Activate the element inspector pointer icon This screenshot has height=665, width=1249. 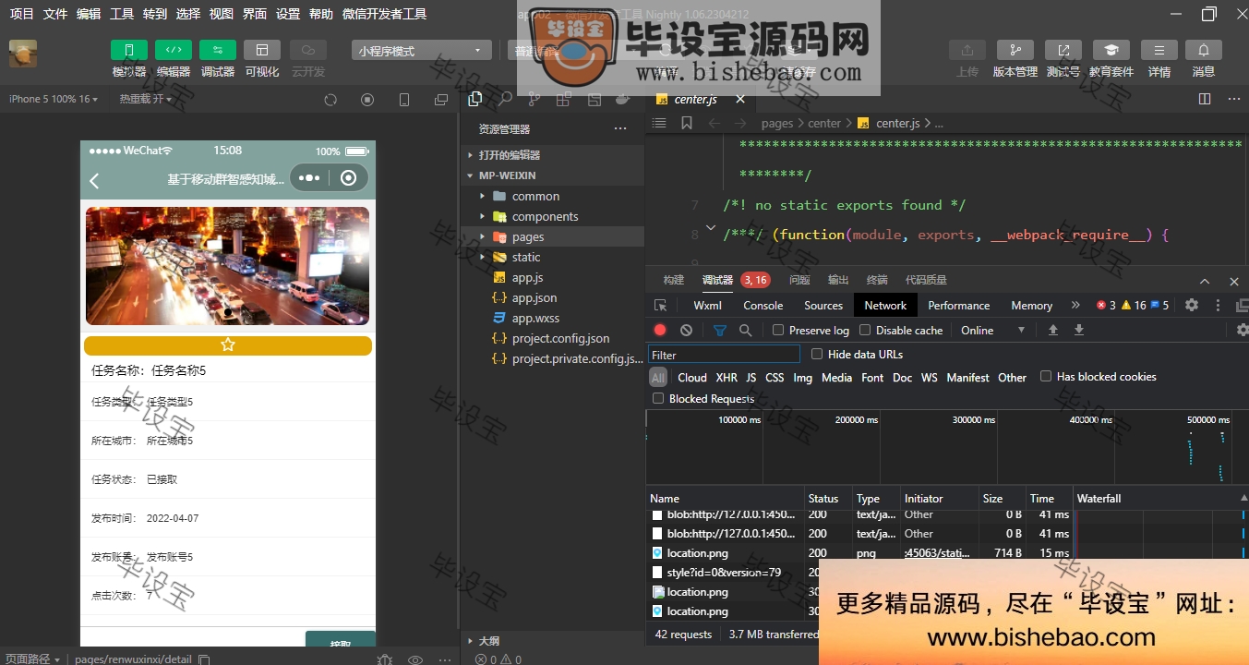click(660, 305)
